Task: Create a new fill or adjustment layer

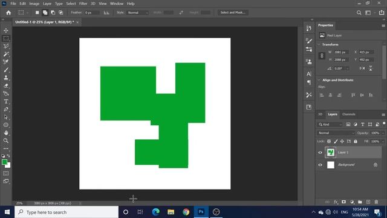Action: pyautogui.click(x=352, y=202)
